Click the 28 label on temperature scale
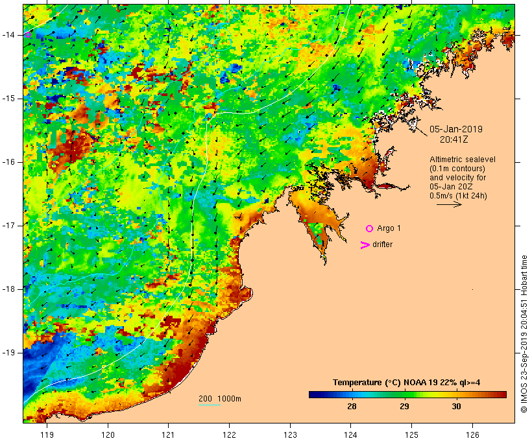Image resolution: width=532 pixels, height=441 pixels. pos(352,406)
